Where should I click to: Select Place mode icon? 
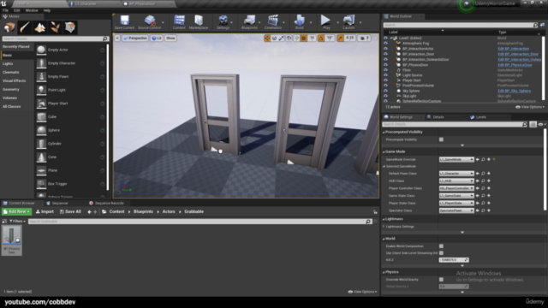9,27
